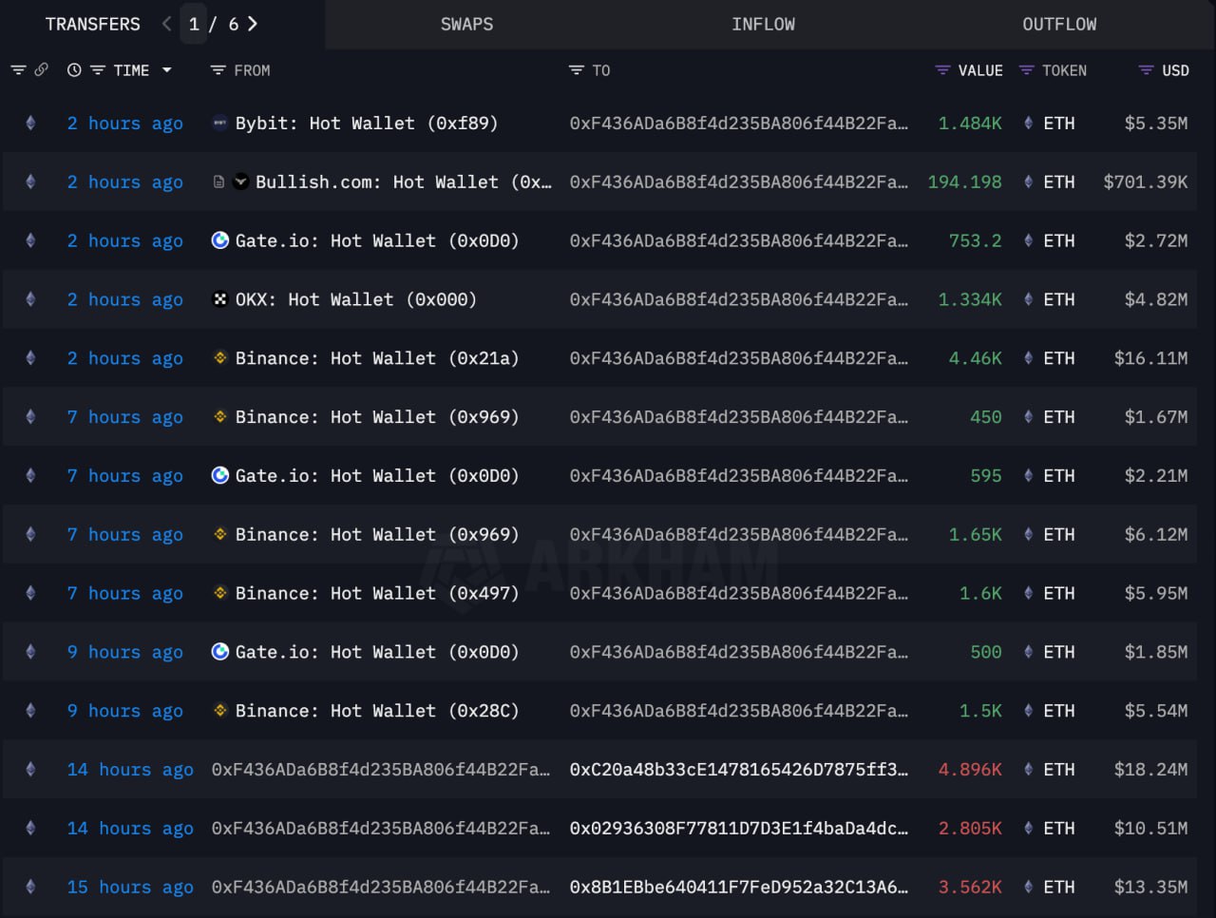Open USD column filter
This screenshot has height=918, width=1216.
1147,70
